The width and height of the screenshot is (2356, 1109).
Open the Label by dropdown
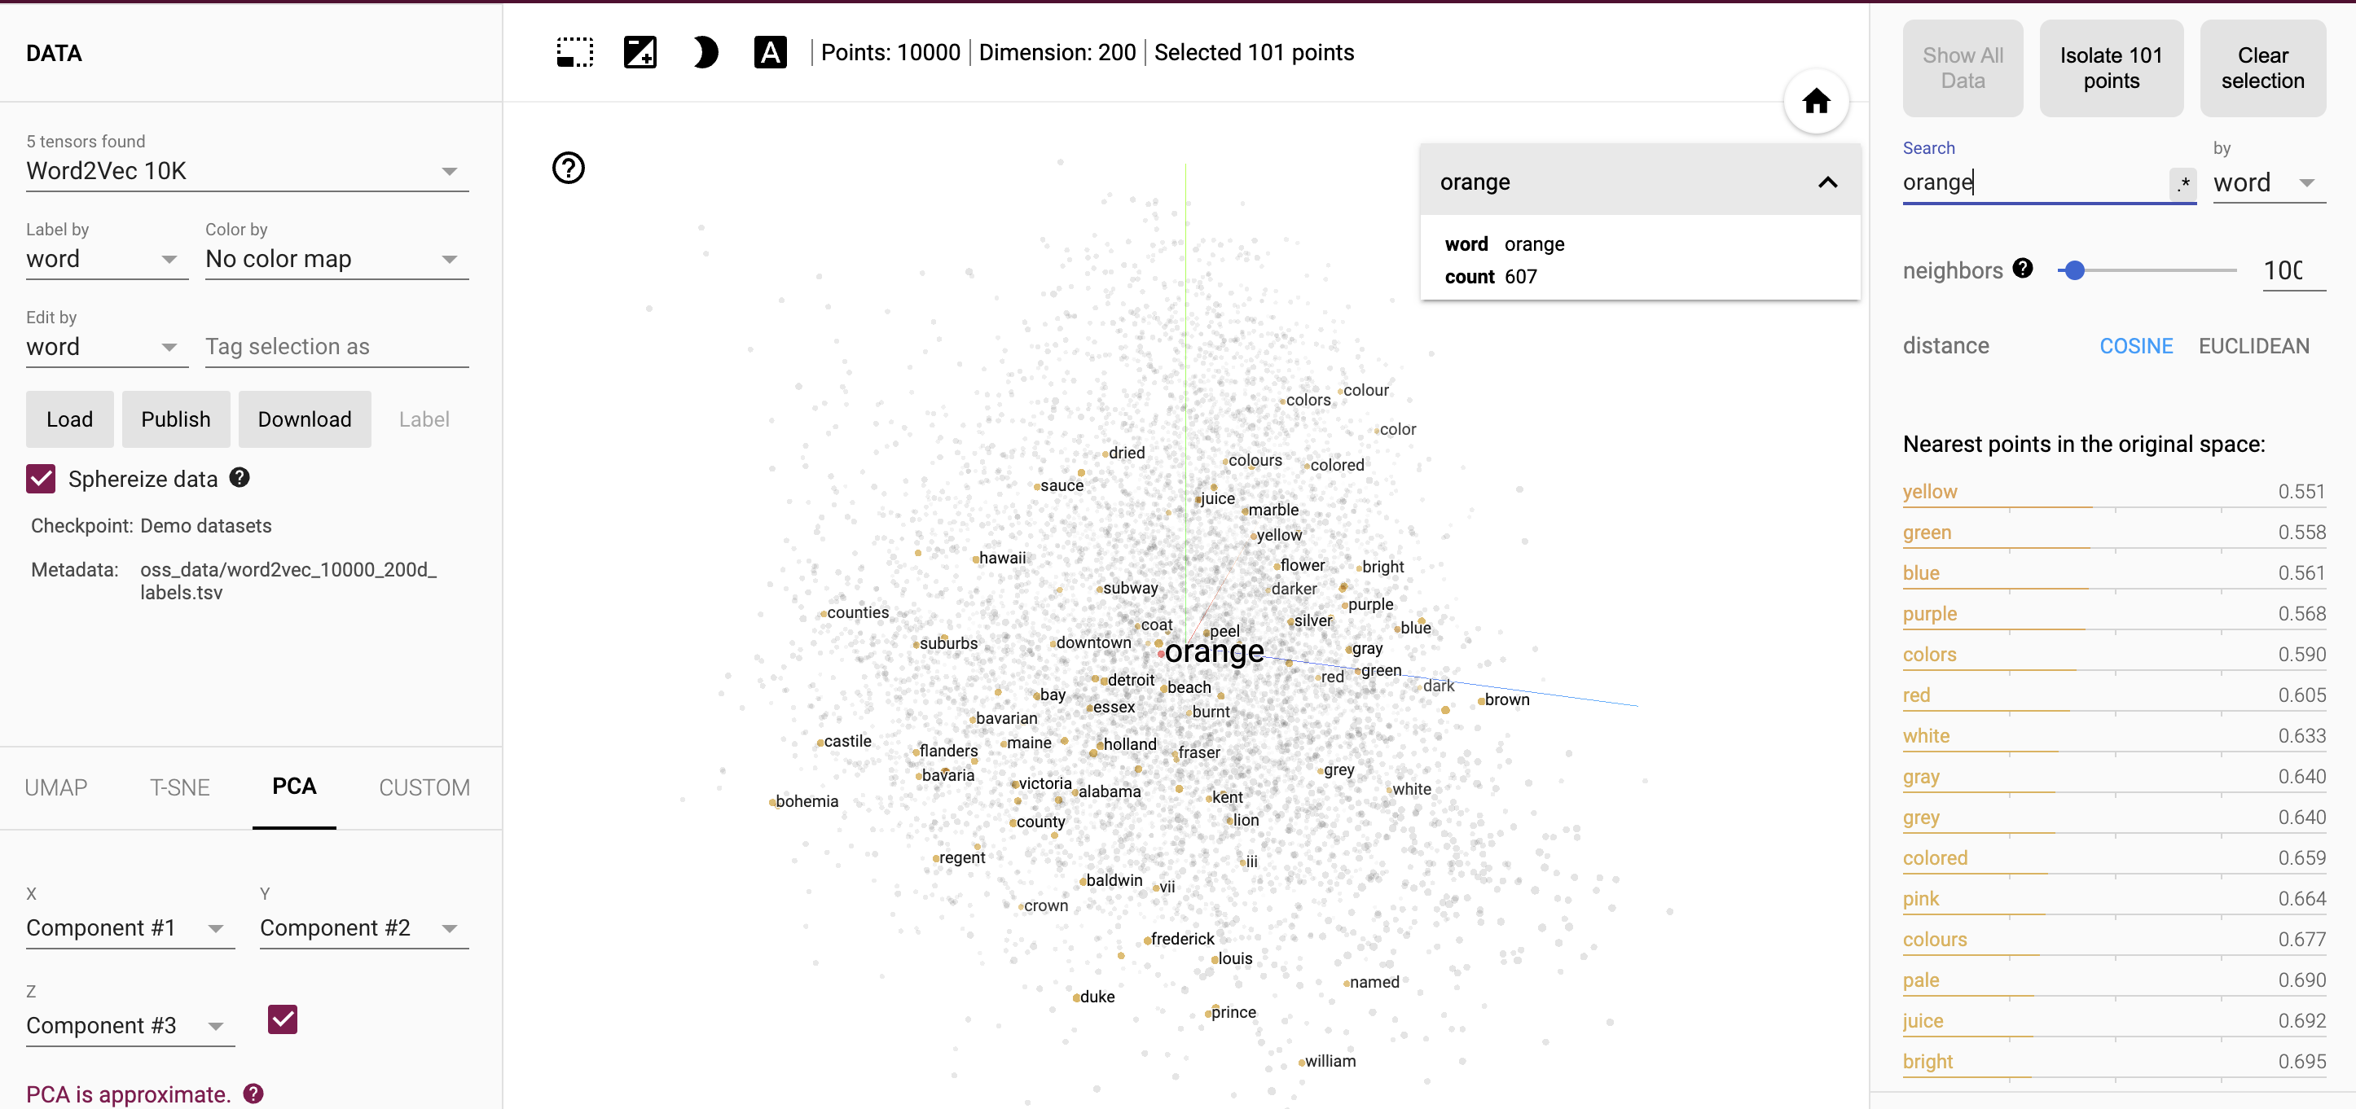point(169,261)
